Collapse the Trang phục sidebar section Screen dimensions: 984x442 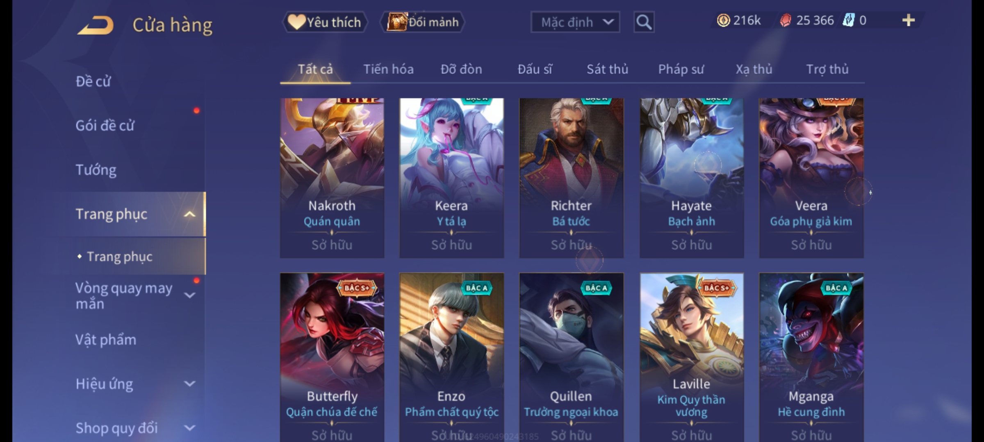(189, 214)
